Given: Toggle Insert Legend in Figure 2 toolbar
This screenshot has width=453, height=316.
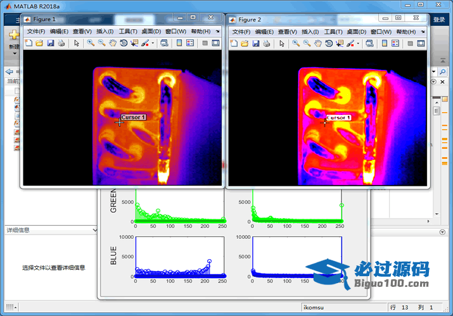Looking at the screenshot, I should tap(395, 43).
